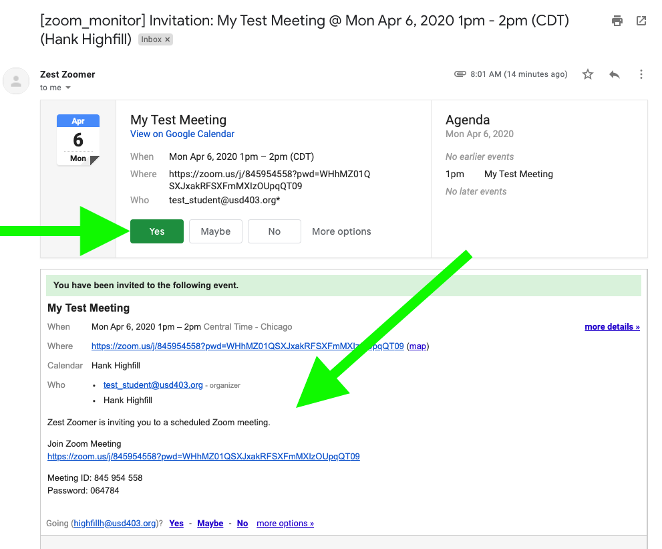The image size is (662, 549).
Task: Click the test_student@usd403.org organizer link
Action: pos(153,385)
